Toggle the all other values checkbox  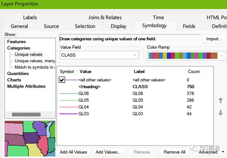(x=62, y=80)
